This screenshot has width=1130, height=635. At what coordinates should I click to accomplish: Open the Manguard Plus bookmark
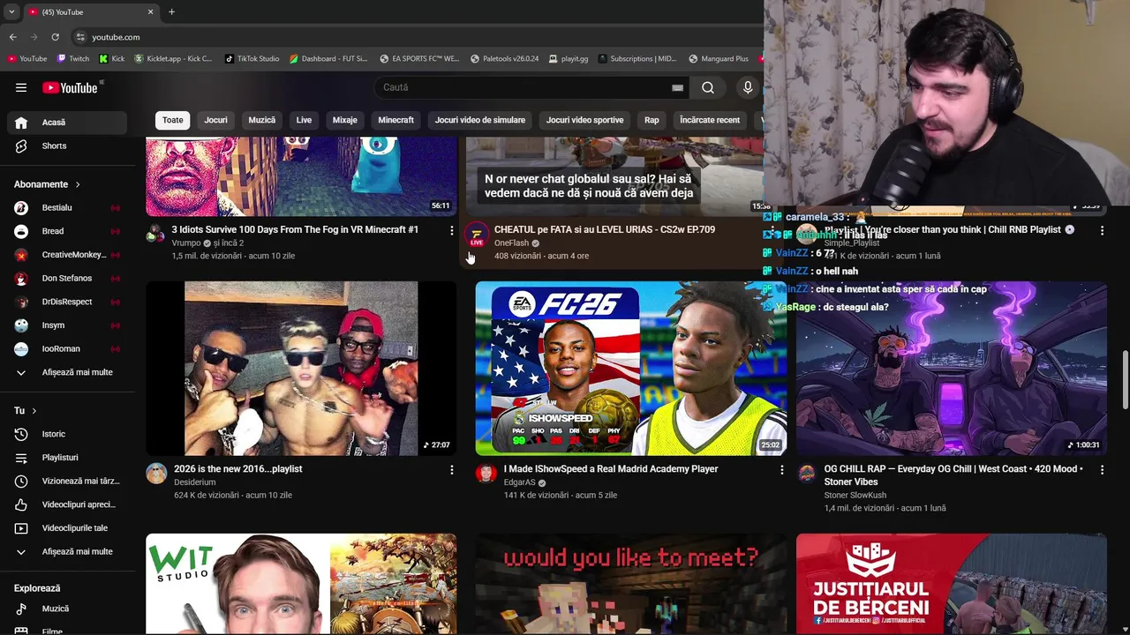pyautogui.click(x=719, y=59)
